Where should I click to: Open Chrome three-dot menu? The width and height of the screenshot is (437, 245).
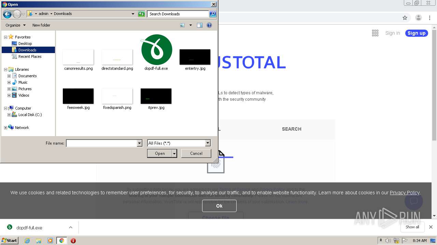coord(430,18)
